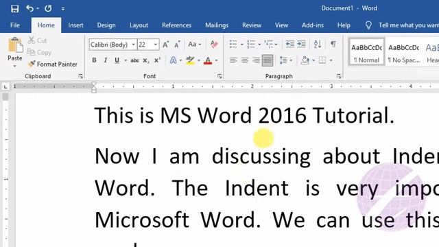Apply the red font color

pos(208,60)
